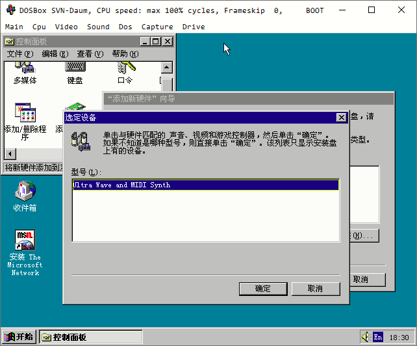Open the DOSBox Drive menu
The image size is (417, 346).
(x=194, y=27)
